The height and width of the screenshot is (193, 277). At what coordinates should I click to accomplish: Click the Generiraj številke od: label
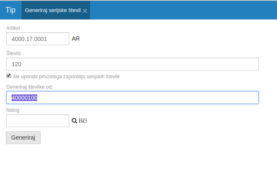(29, 87)
